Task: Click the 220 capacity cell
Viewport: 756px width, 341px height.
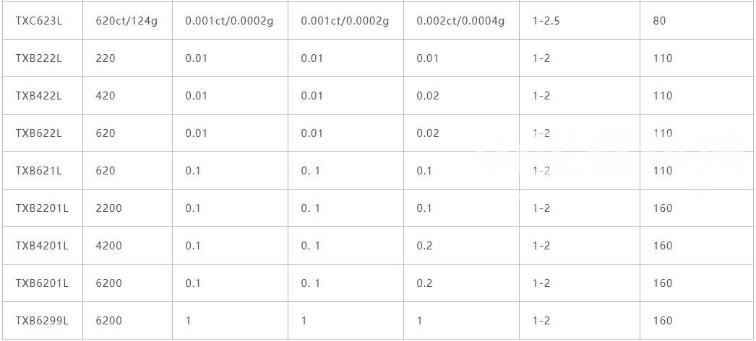Action: click(106, 58)
